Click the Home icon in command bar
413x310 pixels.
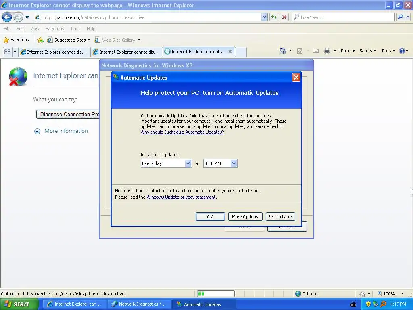pos(283,50)
